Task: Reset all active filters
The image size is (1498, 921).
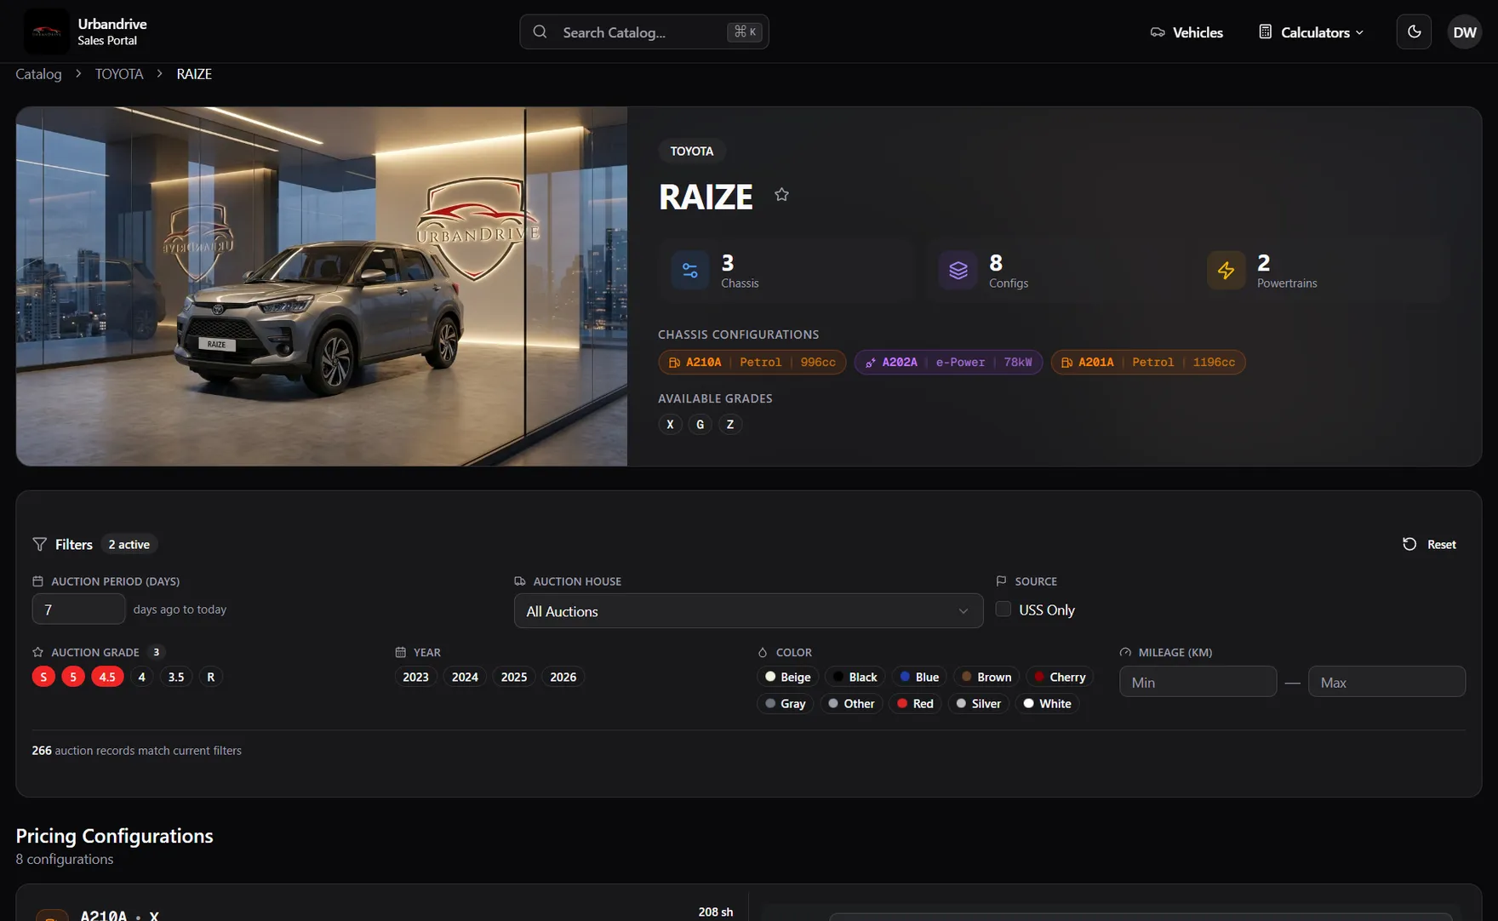Action: pyautogui.click(x=1430, y=544)
